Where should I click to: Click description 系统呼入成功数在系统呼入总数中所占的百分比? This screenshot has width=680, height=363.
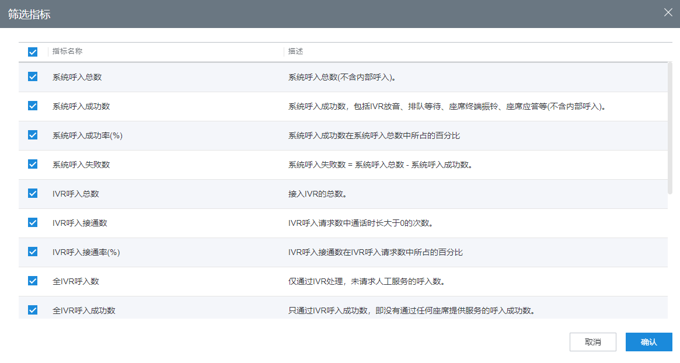tap(374, 135)
